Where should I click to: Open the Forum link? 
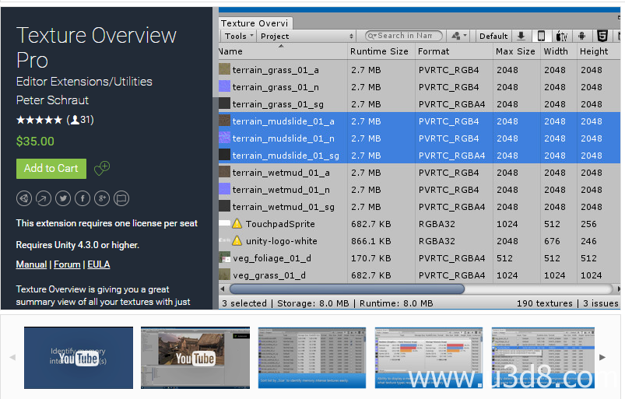point(67,264)
